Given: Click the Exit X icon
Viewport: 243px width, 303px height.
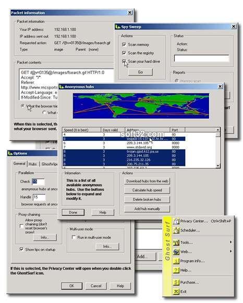Looking at the screenshot, I should [x=176, y=292].
